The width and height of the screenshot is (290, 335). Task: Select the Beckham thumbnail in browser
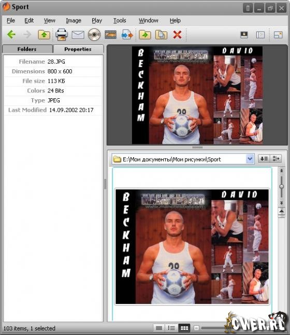click(x=192, y=247)
